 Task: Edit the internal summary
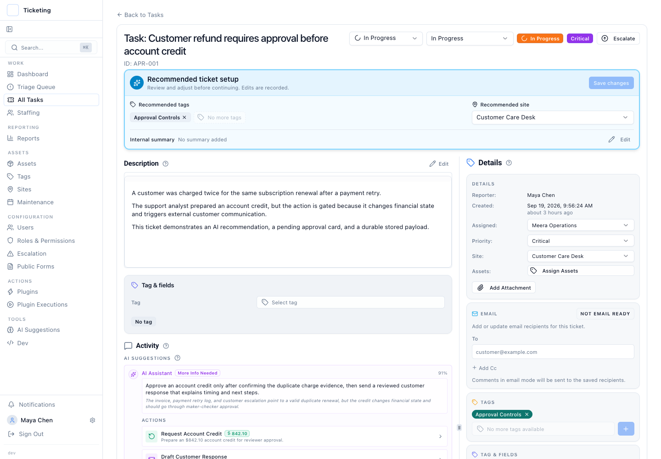619,140
